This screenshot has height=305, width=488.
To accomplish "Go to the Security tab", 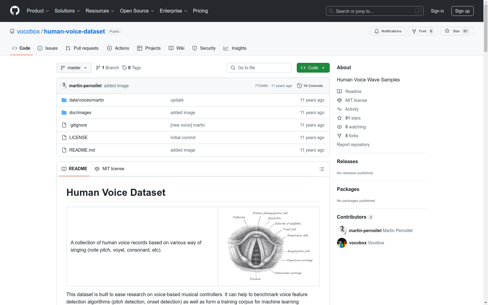I will (x=204, y=48).
